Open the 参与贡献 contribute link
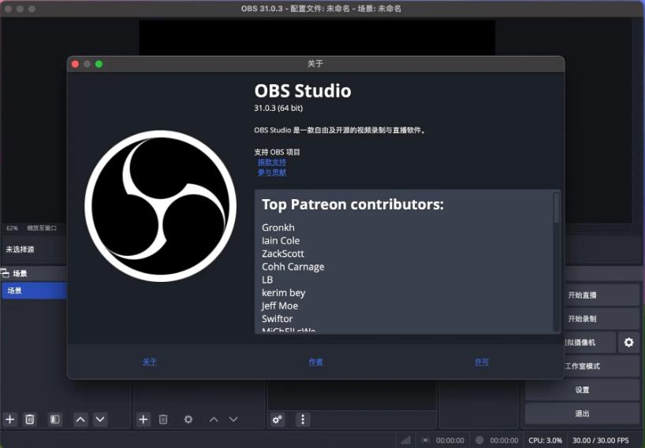Image resolution: width=645 pixels, height=448 pixels. point(271,172)
